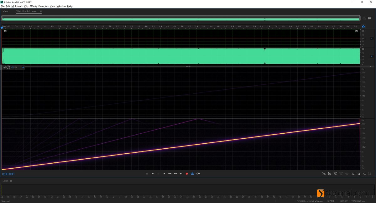Click the Rewind button
This screenshot has height=203, width=376.
pyautogui.click(x=170, y=174)
